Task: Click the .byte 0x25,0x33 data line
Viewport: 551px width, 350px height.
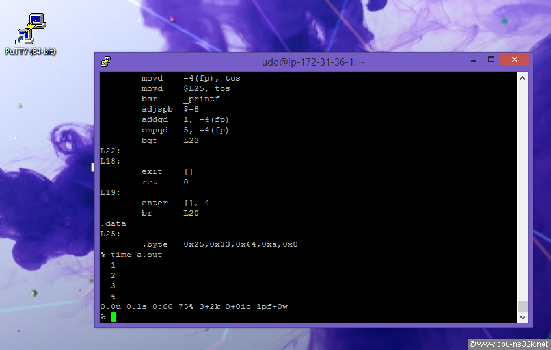Action: click(x=220, y=244)
